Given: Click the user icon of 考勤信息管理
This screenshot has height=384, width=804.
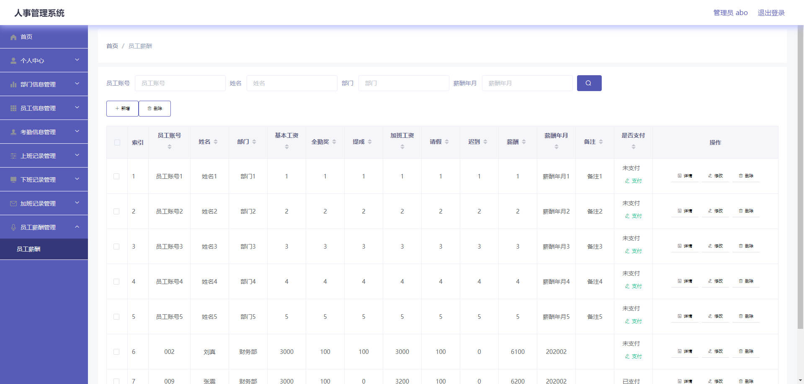Looking at the screenshot, I should [x=13, y=132].
